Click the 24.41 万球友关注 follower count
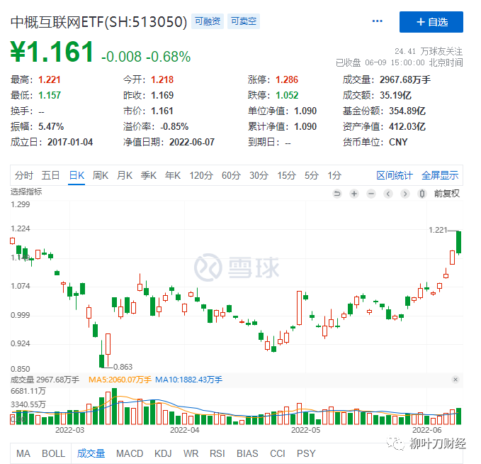Screen dimensions: 481x464 click(x=429, y=51)
